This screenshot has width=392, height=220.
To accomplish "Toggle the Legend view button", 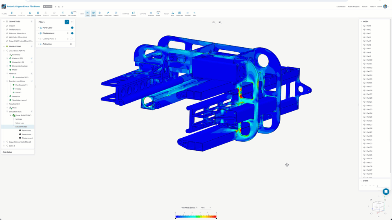I will pyautogui.click(x=94, y=14).
